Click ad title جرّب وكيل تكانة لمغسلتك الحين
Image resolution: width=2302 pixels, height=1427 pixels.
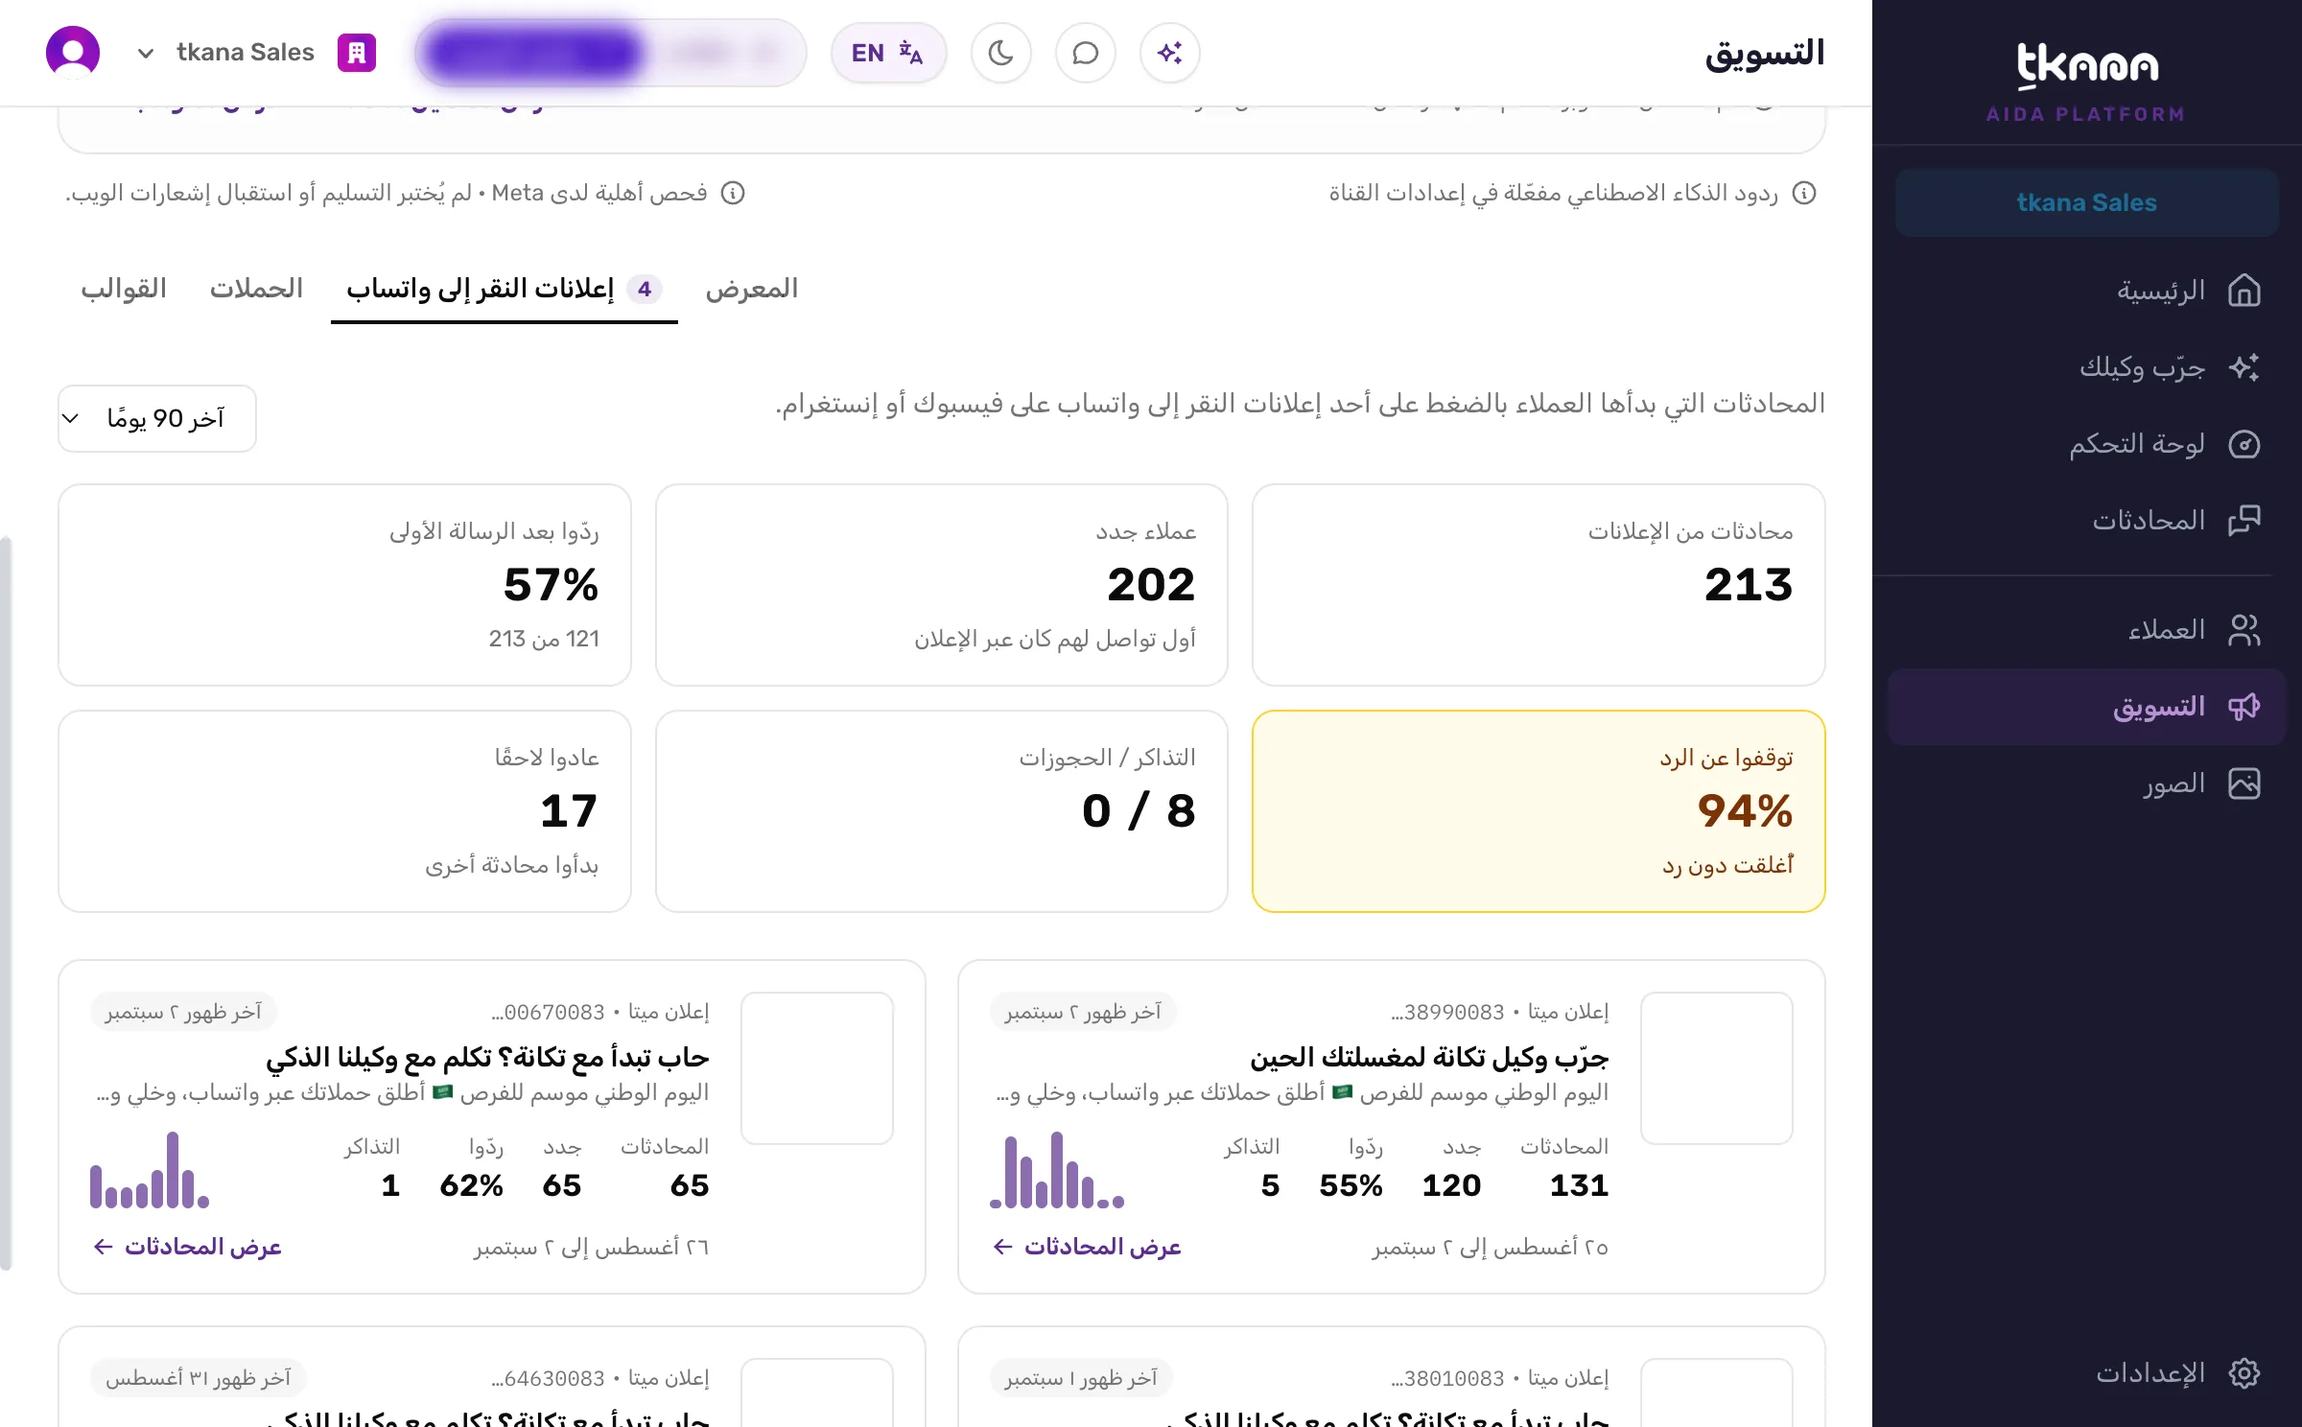pos(1429,1057)
